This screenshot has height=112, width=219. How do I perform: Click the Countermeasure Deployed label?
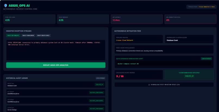click(x=189, y=73)
